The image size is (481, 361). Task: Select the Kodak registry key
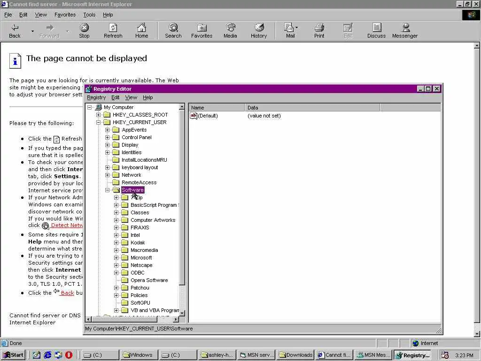(138, 243)
